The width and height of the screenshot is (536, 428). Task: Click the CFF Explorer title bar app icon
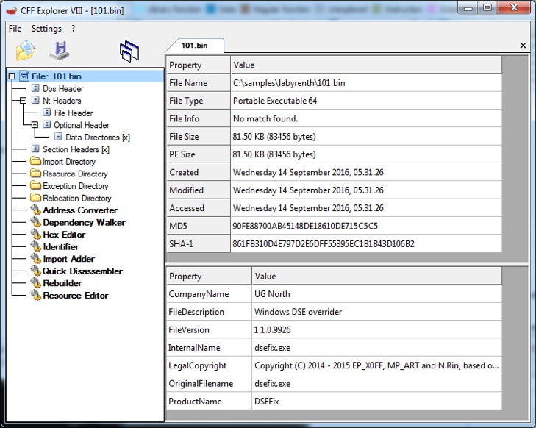point(11,10)
